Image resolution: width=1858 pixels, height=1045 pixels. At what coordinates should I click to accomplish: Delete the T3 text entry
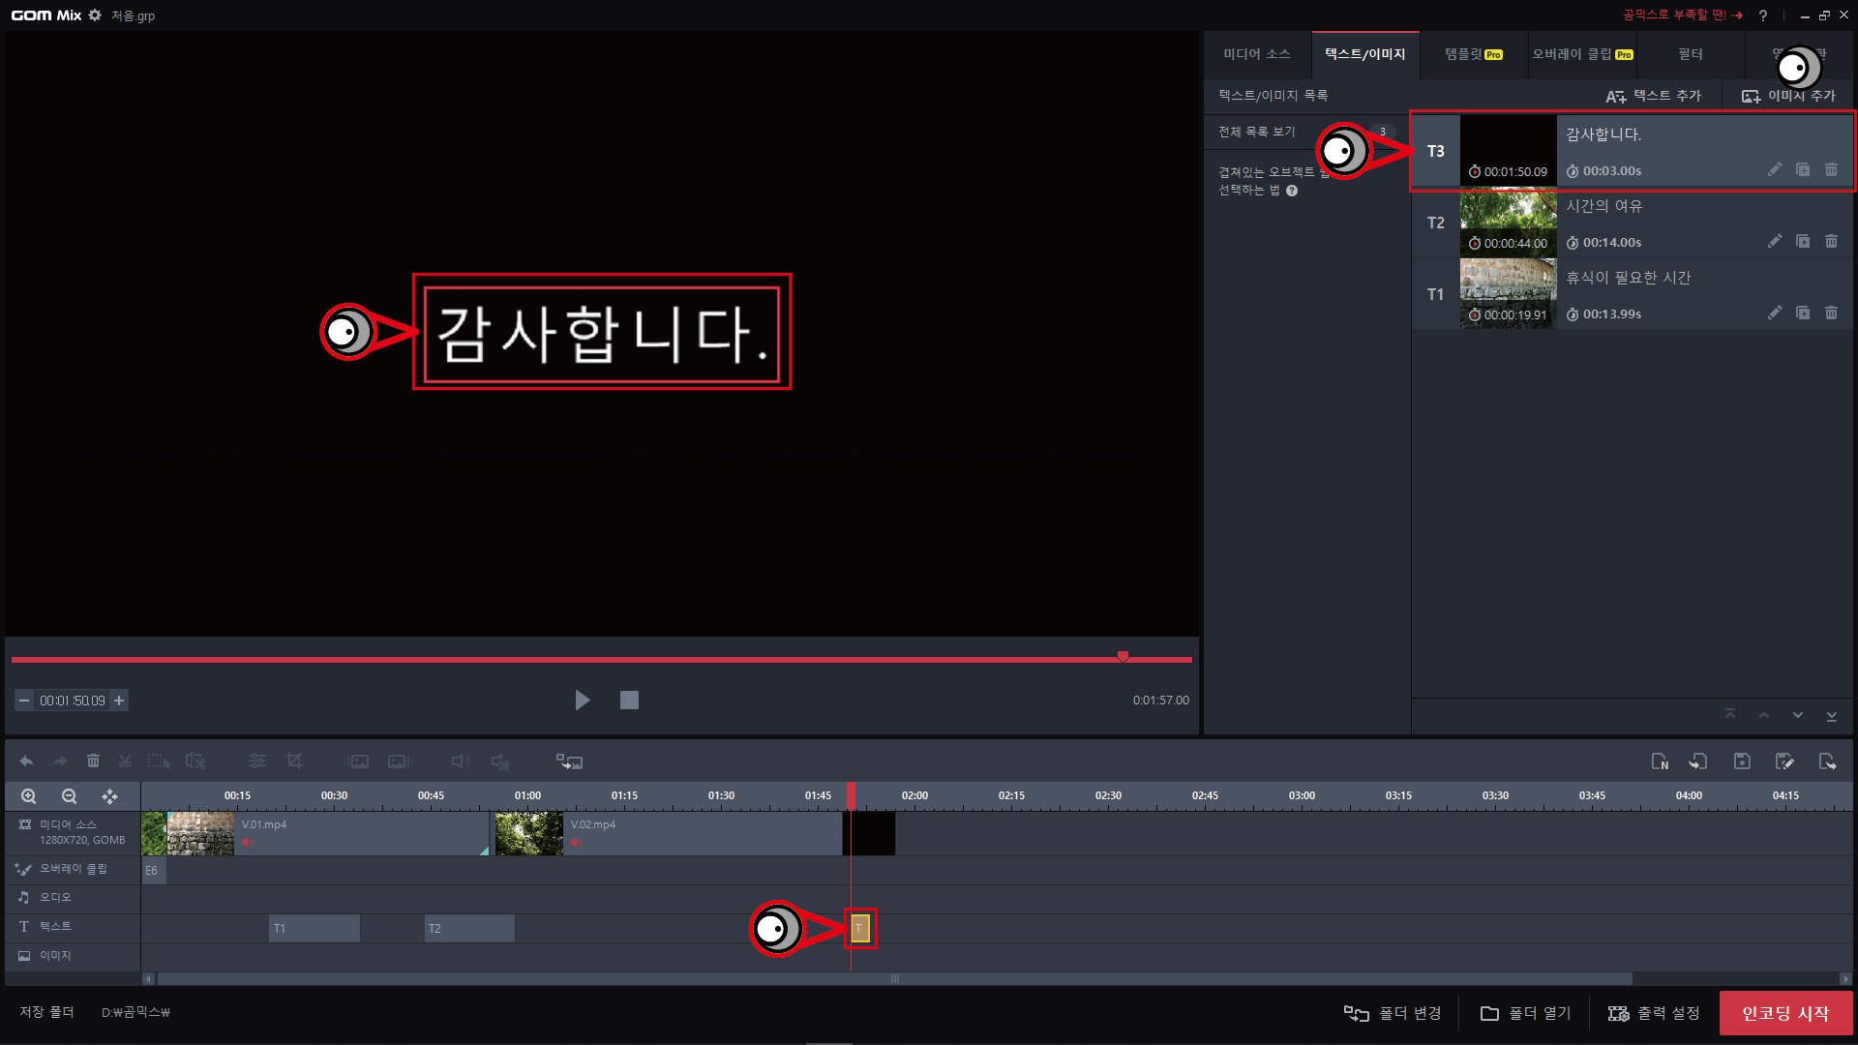pos(1831,169)
